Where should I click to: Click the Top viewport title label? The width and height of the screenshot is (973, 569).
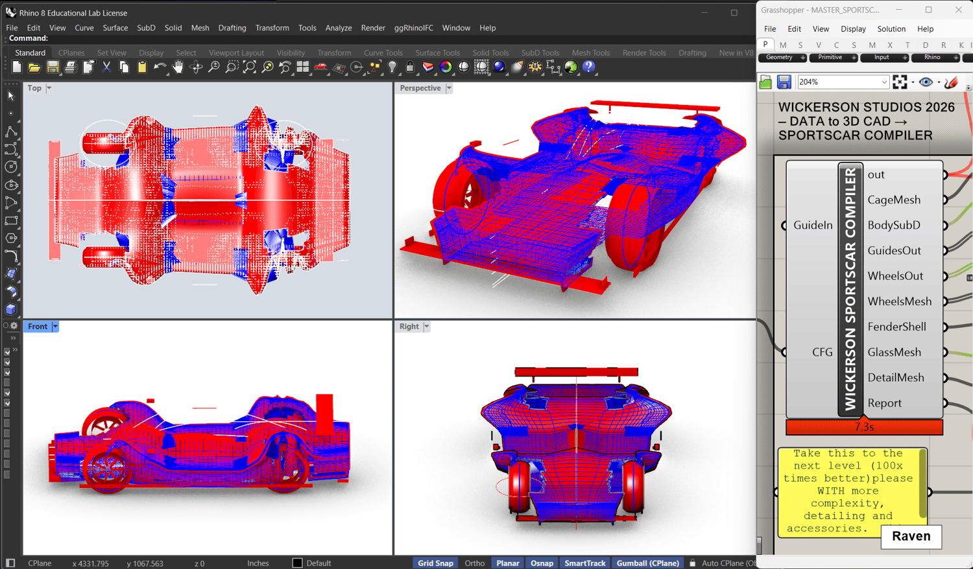pos(34,88)
